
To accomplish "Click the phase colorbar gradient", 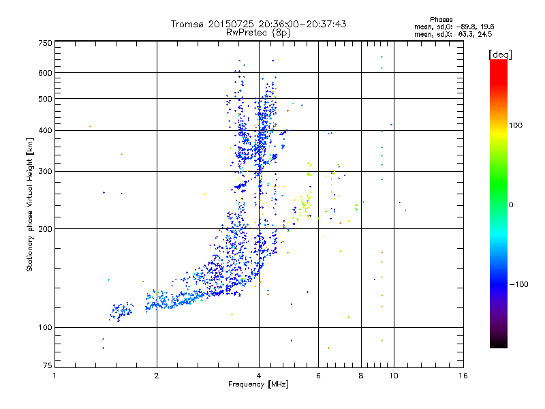I will pyautogui.click(x=499, y=204).
